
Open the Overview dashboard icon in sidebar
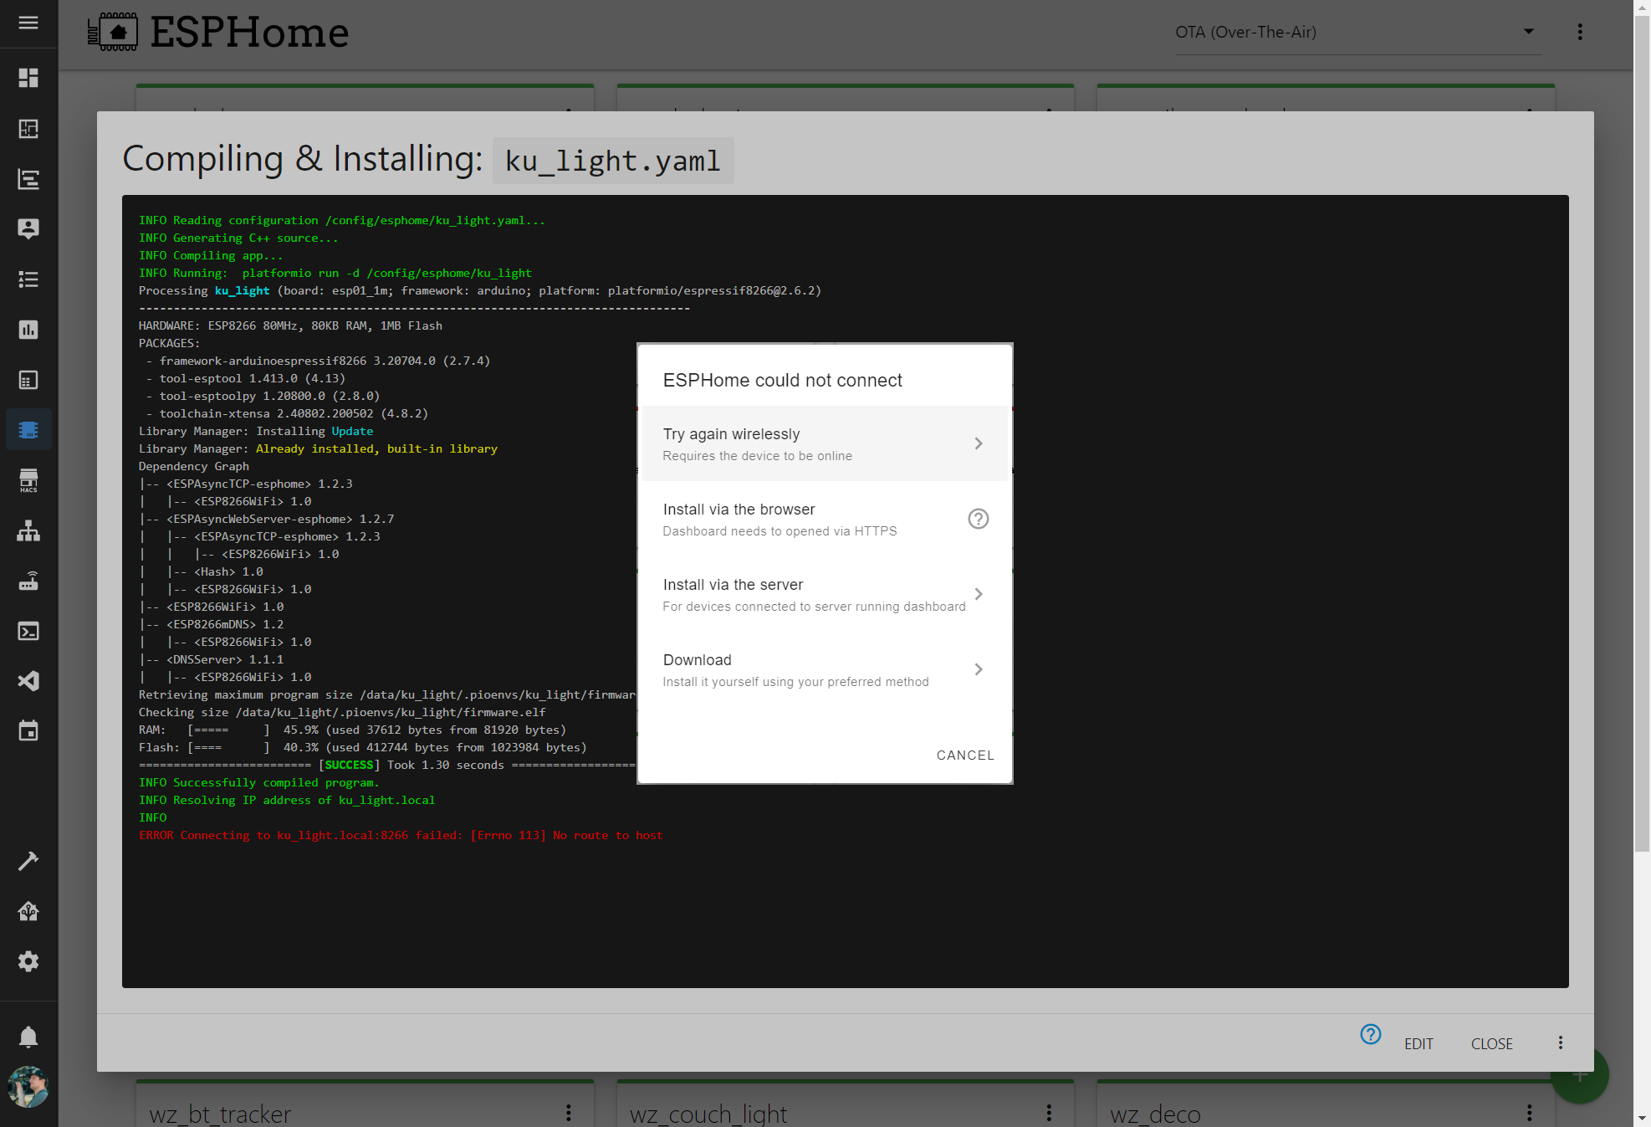tap(28, 78)
